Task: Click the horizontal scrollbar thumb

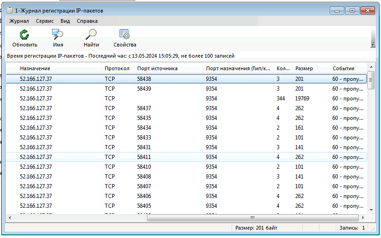Action: pyautogui.click(x=253, y=218)
